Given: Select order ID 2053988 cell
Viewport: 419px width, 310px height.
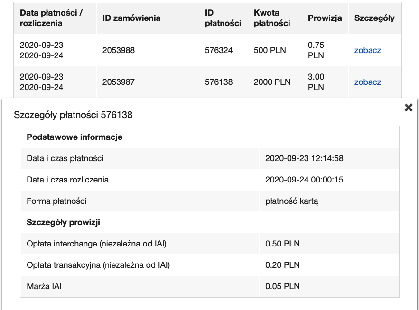Looking at the screenshot, I should [119, 50].
